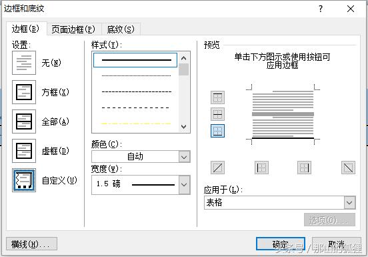Screen dimensions: 368x257
Task: Click the paragraph preview diagram
Action: coord(283,114)
